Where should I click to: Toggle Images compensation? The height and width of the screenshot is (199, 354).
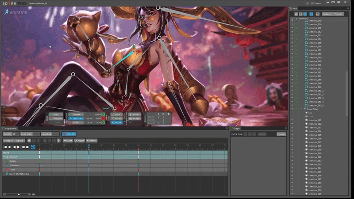135,119
